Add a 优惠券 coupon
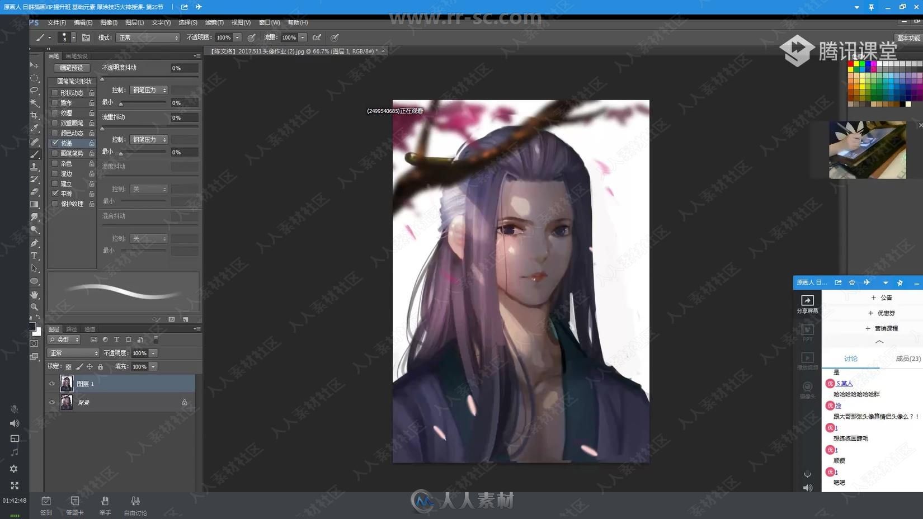 point(881,313)
